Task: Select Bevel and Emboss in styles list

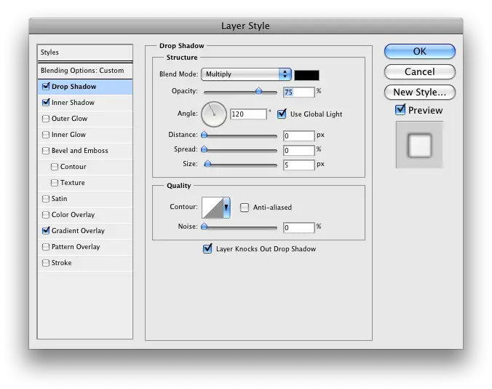Action: (x=79, y=151)
